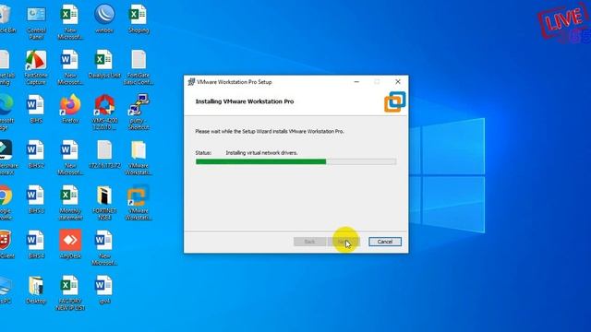This screenshot has width=591, height=332.
Task: Select New Microsoft Word file beside FastStone Capture
Action: tap(70, 67)
